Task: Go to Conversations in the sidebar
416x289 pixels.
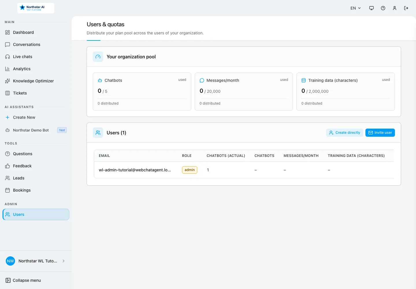Action: (36, 45)
